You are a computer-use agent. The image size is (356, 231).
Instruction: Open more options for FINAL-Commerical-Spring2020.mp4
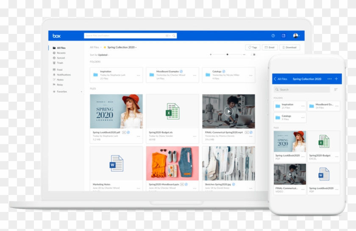[x=250, y=136]
